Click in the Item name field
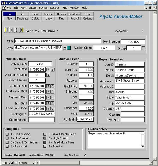 point(58,41)
